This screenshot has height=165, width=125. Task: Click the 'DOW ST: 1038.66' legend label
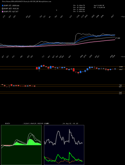click(11, 5)
